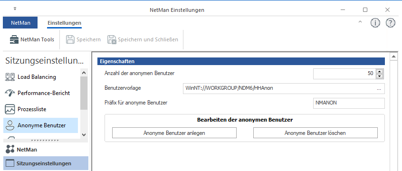Click the Sitzungseinstellungen window icon
The height and width of the screenshot is (171, 402).
10,163
